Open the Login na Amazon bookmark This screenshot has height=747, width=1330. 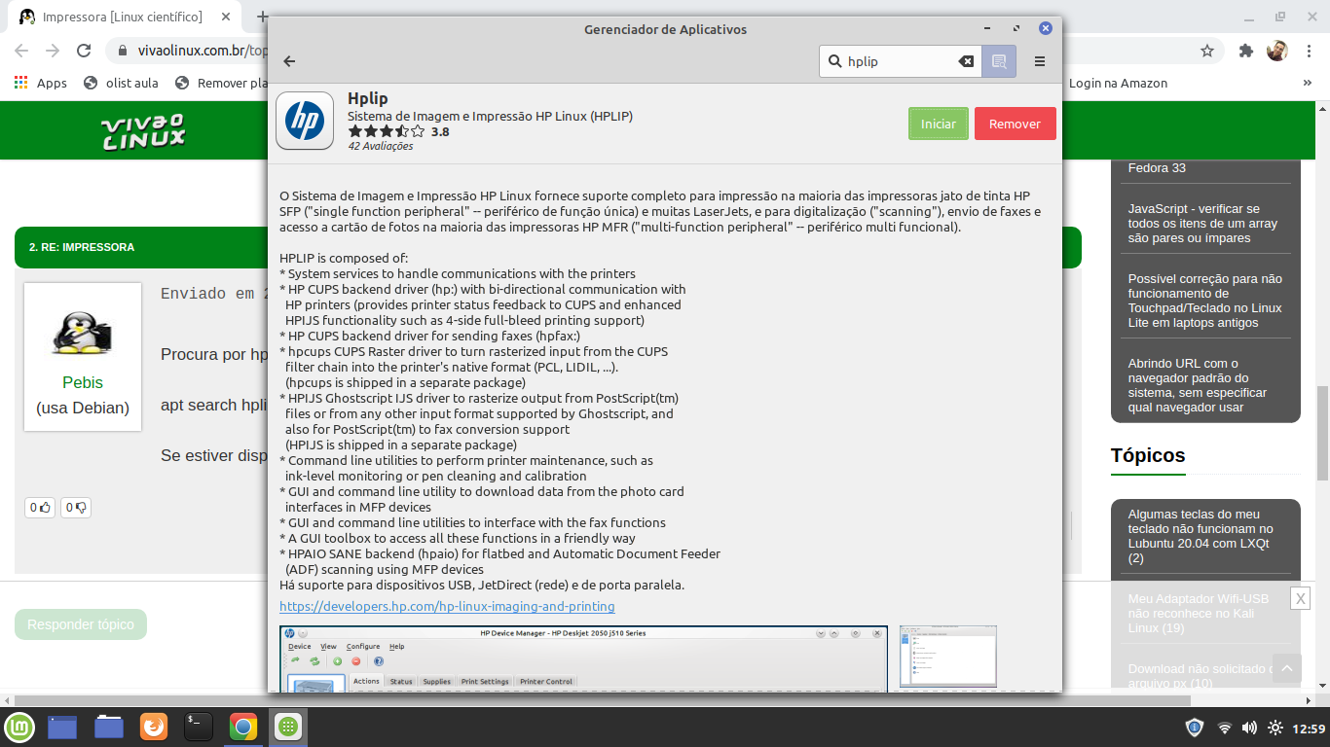click(x=1118, y=83)
